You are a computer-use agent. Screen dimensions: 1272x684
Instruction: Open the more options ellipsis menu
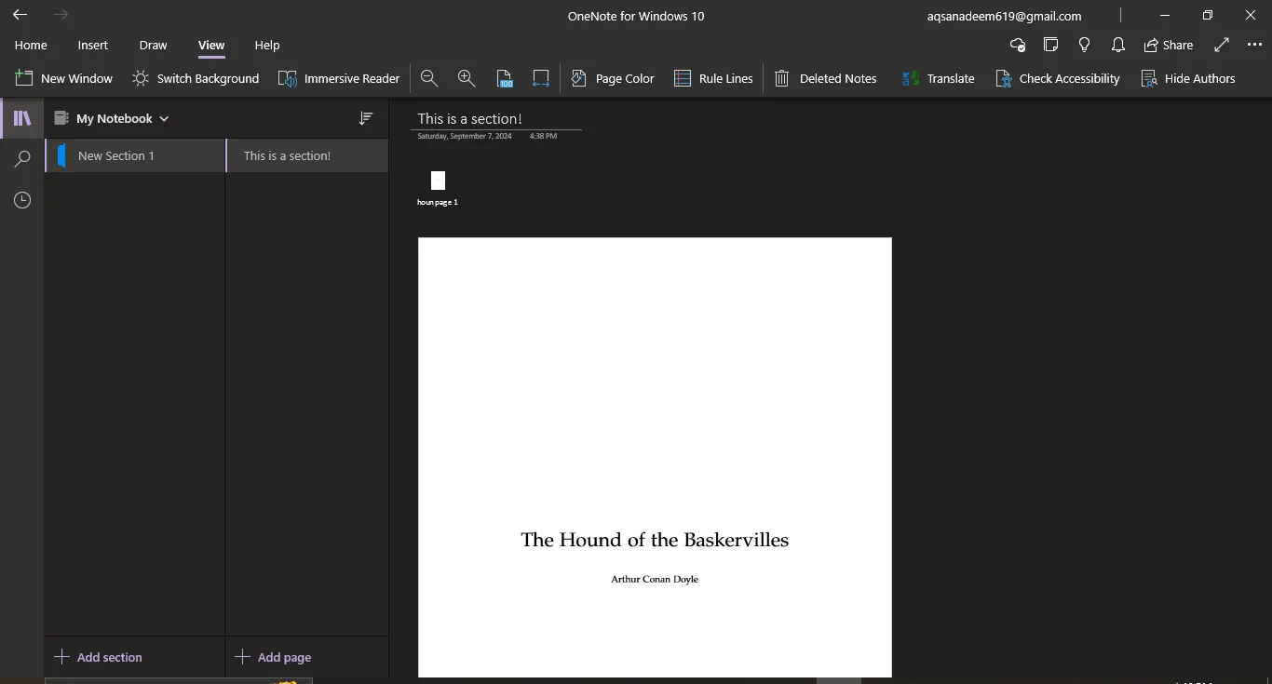tap(1254, 45)
